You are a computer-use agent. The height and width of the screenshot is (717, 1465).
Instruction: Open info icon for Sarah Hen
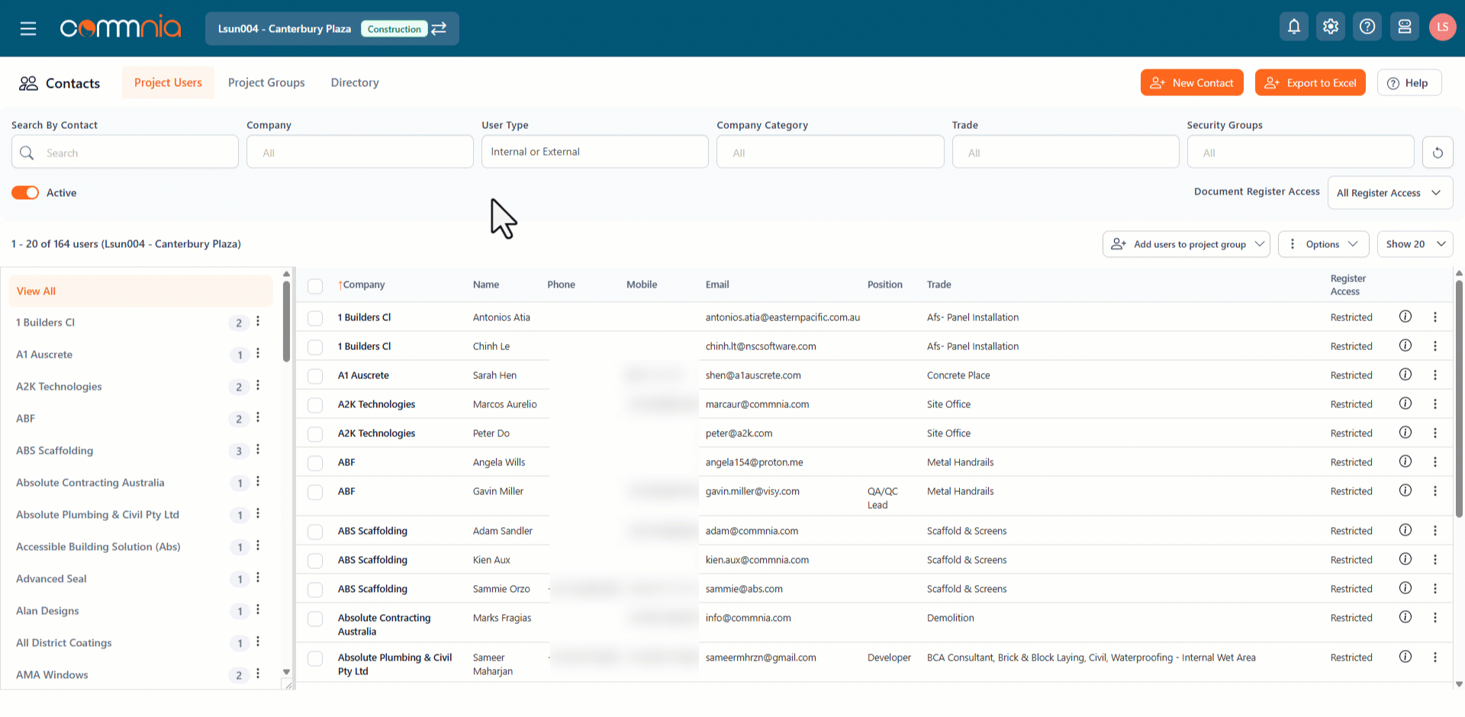click(1405, 375)
